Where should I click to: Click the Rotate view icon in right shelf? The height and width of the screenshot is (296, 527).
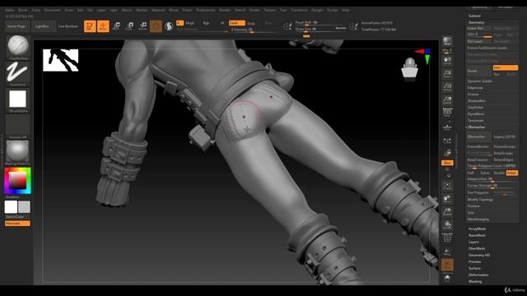click(447, 224)
